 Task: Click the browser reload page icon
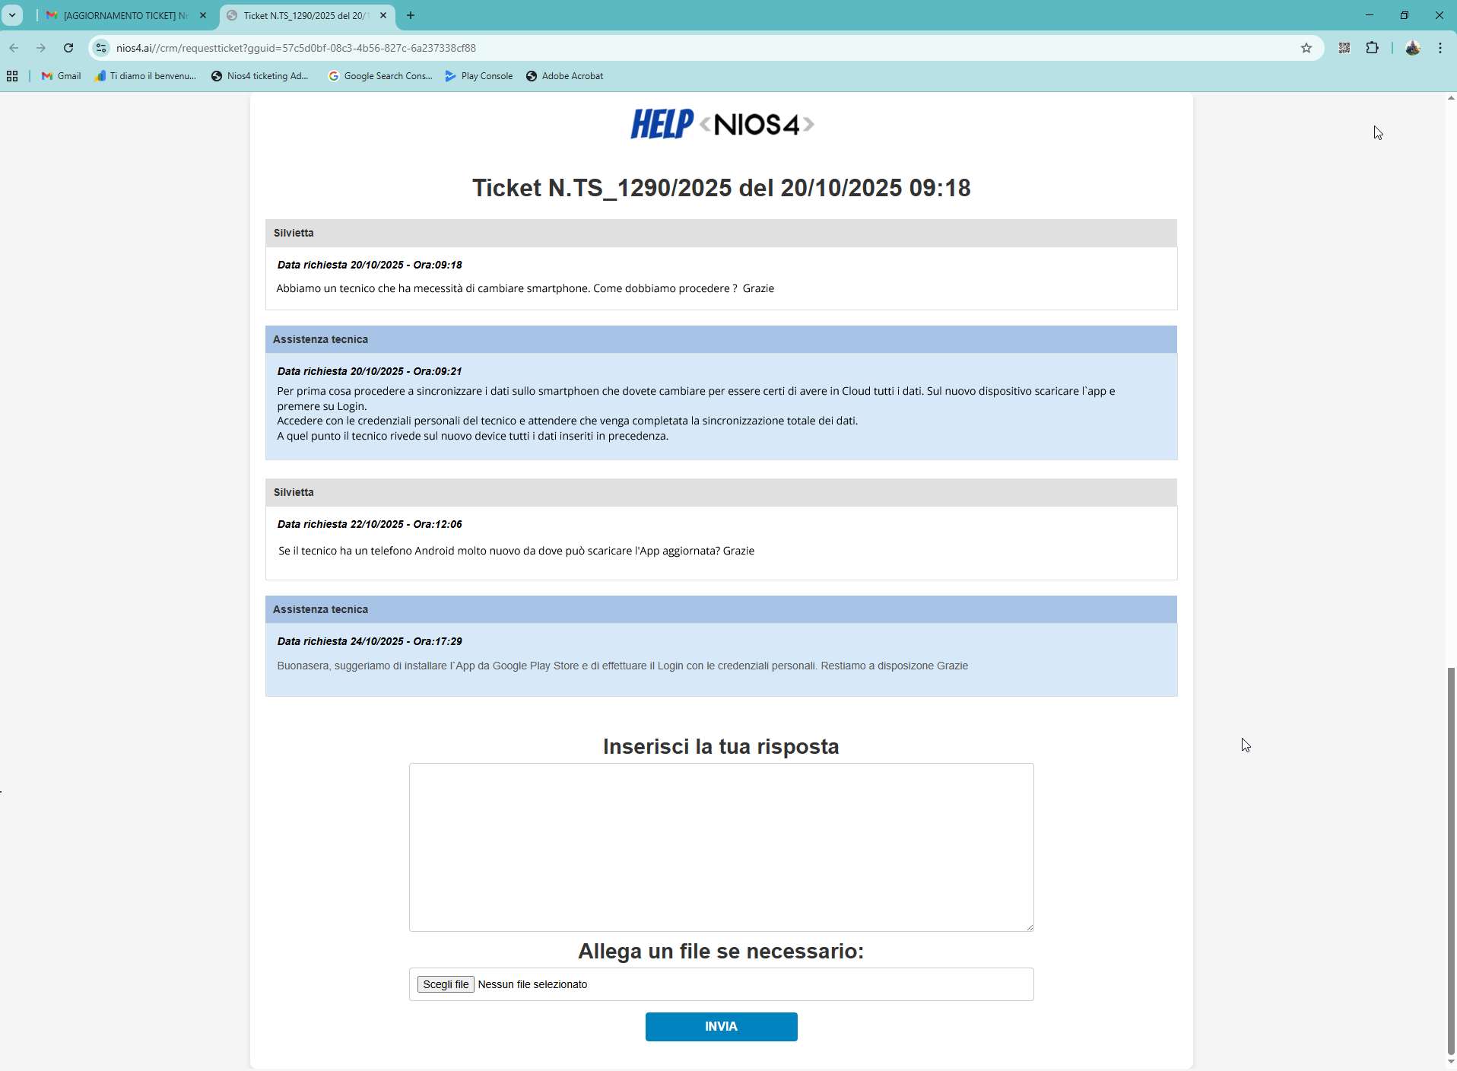pyautogui.click(x=68, y=48)
